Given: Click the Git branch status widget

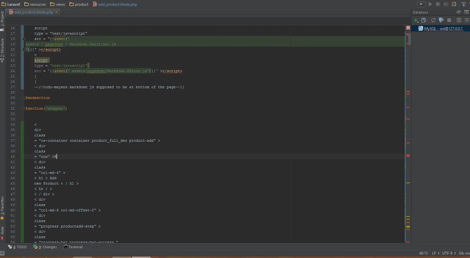Looking at the screenshot, I should click(x=464, y=253).
